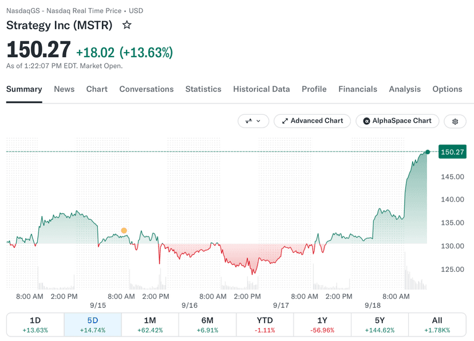This screenshot has height=341, width=474.
Task: Launch the AlphaSpace Chart
Action: click(397, 121)
